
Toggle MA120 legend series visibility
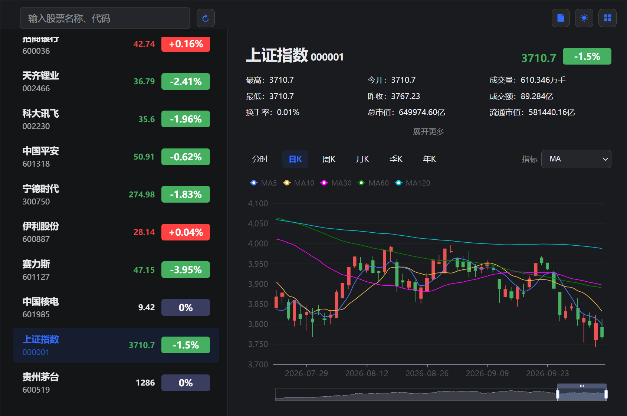pyautogui.click(x=413, y=183)
